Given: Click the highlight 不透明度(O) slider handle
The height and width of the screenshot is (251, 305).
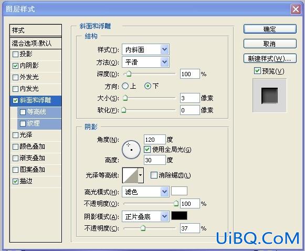Looking at the screenshot, I should (x=176, y=203).
